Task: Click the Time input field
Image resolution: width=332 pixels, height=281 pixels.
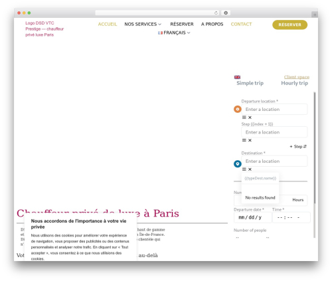Action: coord(291,217)
